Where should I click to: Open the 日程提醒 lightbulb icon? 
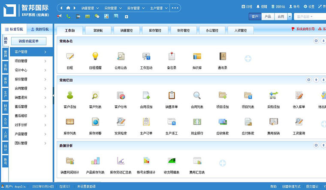pos(96,56)
